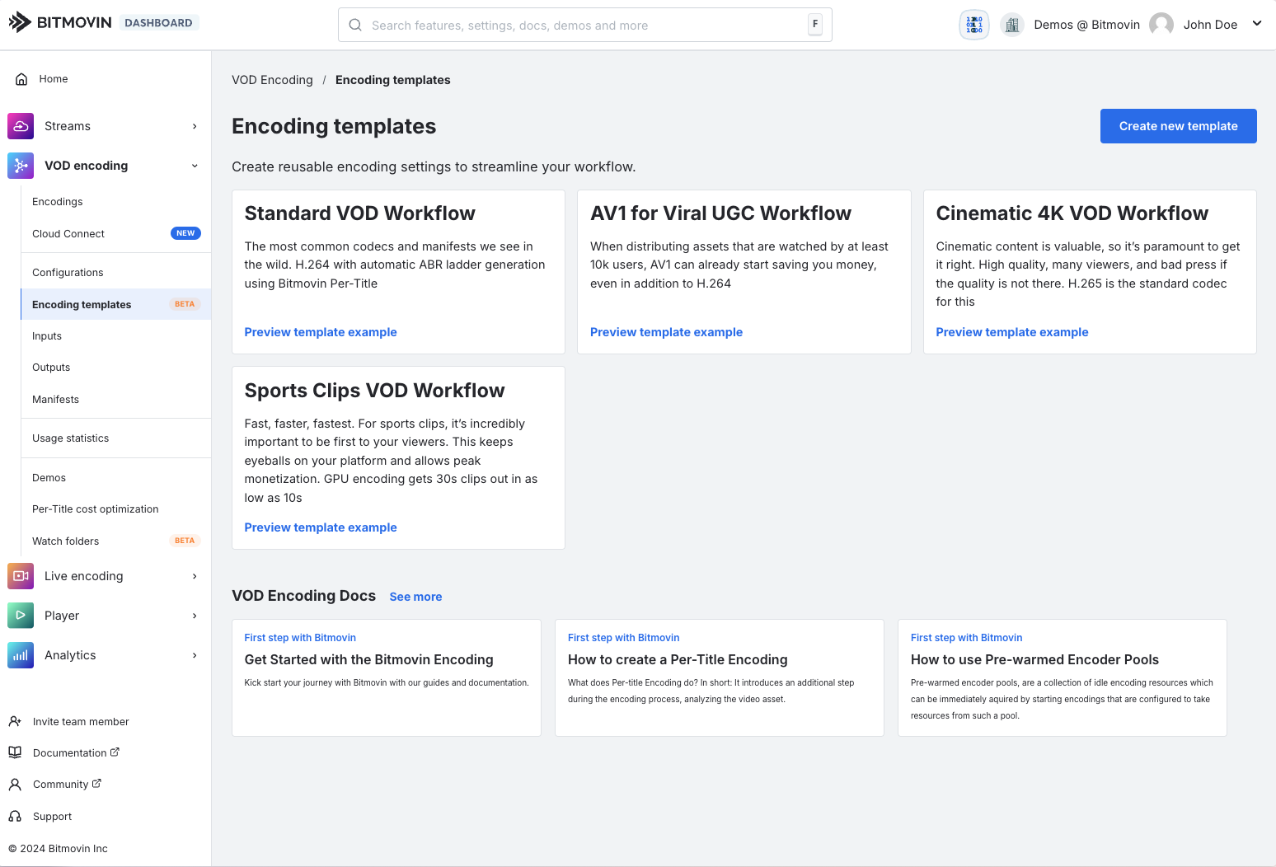Click the Support headset icon
Screen dimensions: 1276x867
coord(15,817)
